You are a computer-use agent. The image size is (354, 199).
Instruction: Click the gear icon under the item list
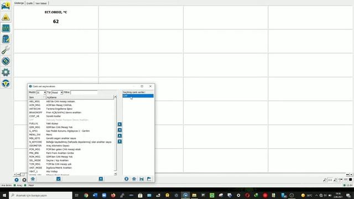click(x=33, y=179)
